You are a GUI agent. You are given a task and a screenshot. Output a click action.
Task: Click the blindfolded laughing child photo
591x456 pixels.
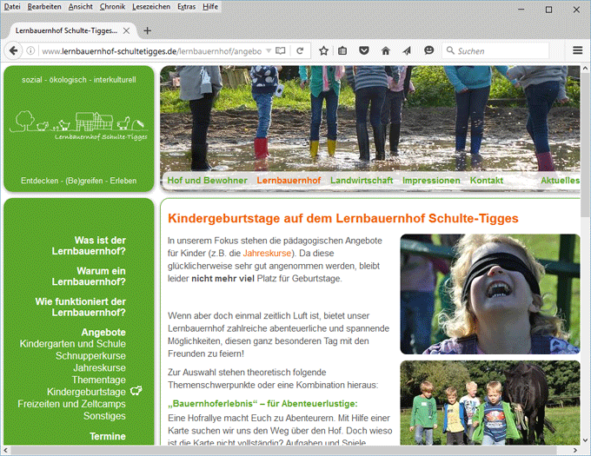[489, 294]
